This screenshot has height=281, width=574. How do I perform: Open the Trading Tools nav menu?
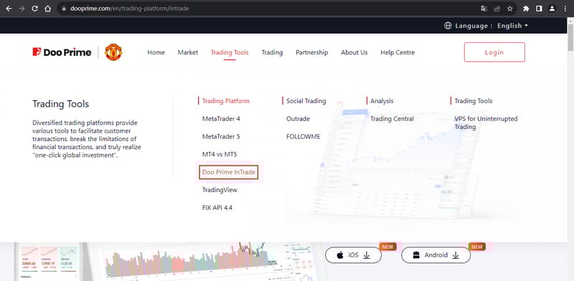(x=230, y=52)
